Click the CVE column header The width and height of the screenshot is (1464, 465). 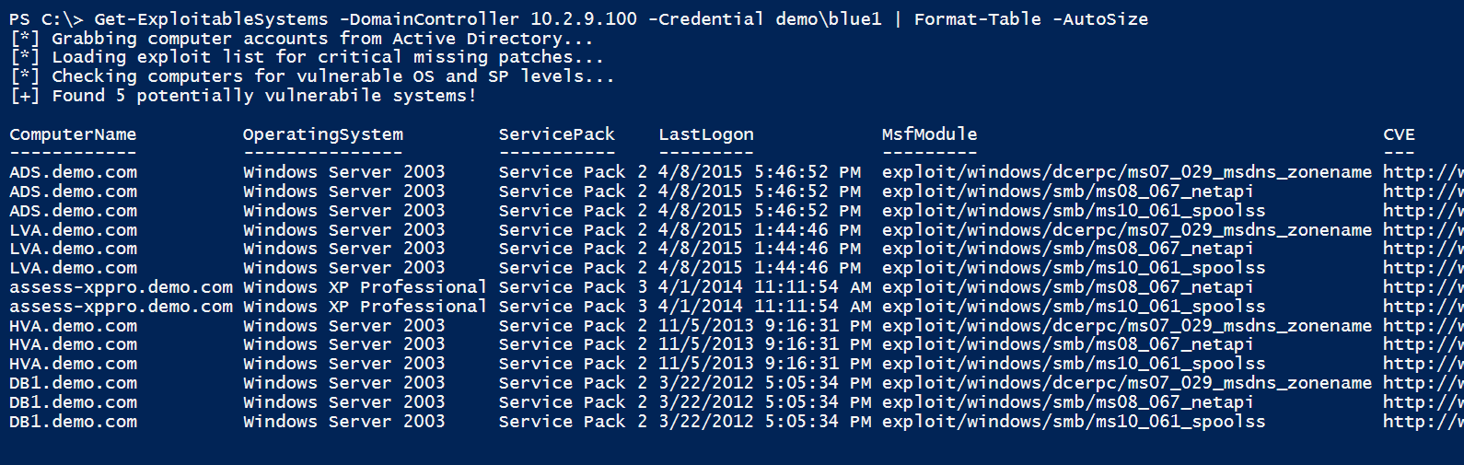(x=1399, y=134)
